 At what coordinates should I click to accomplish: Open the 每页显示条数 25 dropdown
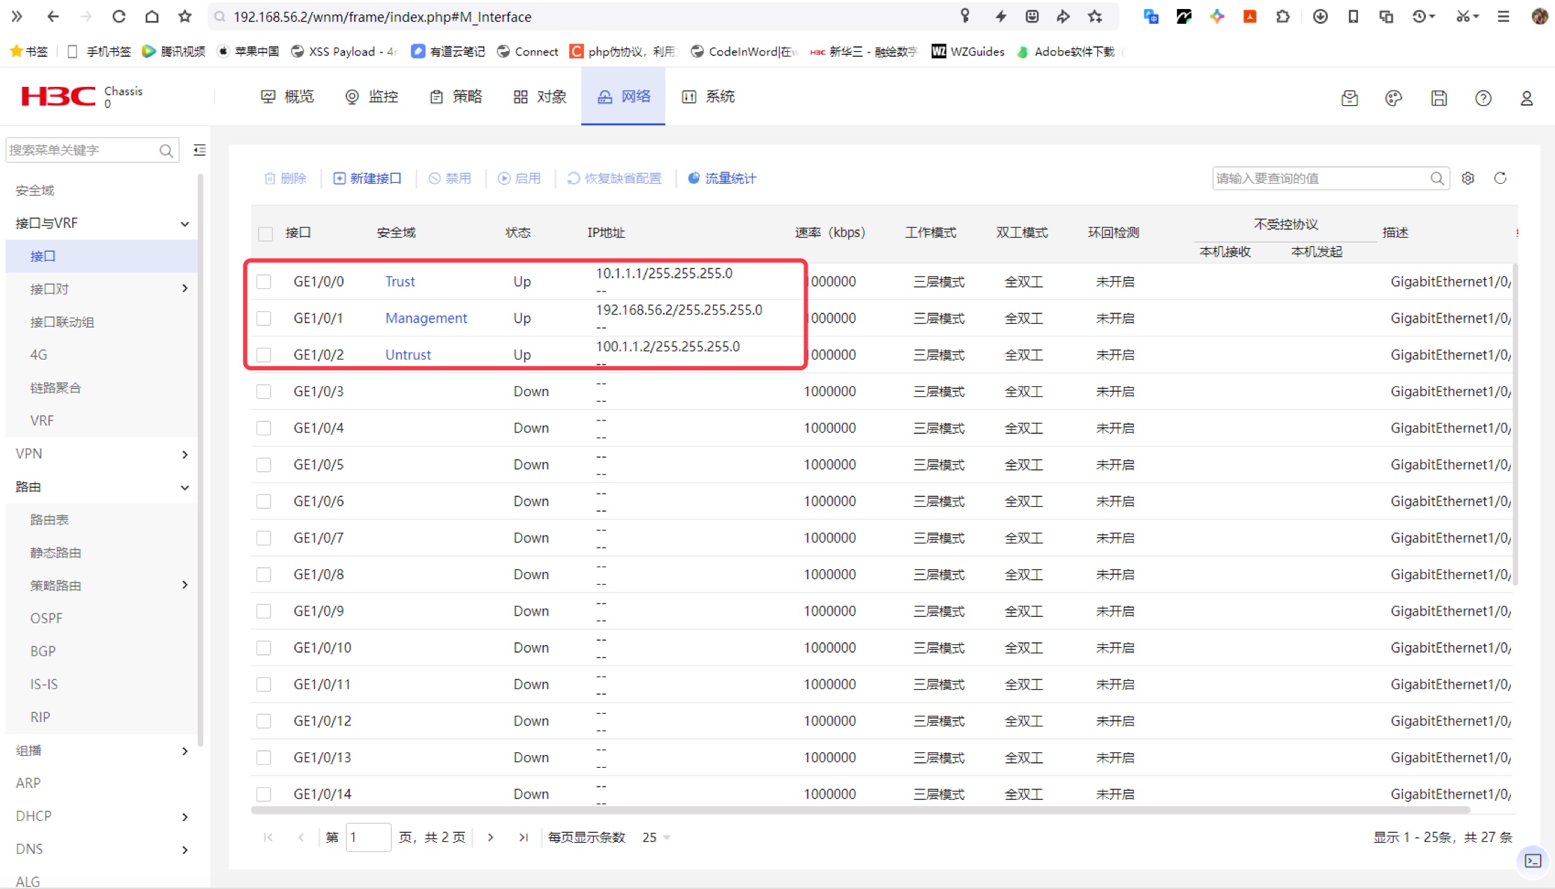(656, 837)
